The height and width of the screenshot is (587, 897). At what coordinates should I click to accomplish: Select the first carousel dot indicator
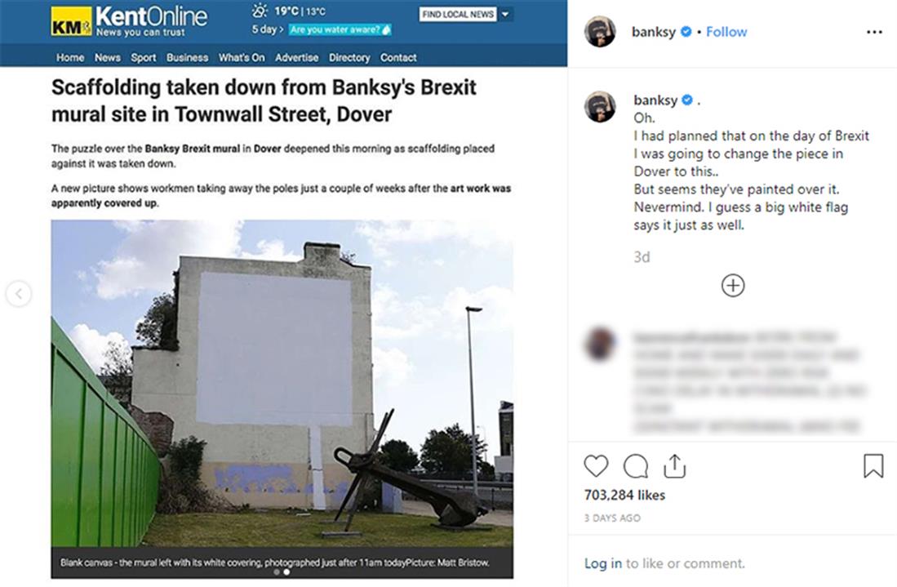pyautogui.click(x=277, y=572)
